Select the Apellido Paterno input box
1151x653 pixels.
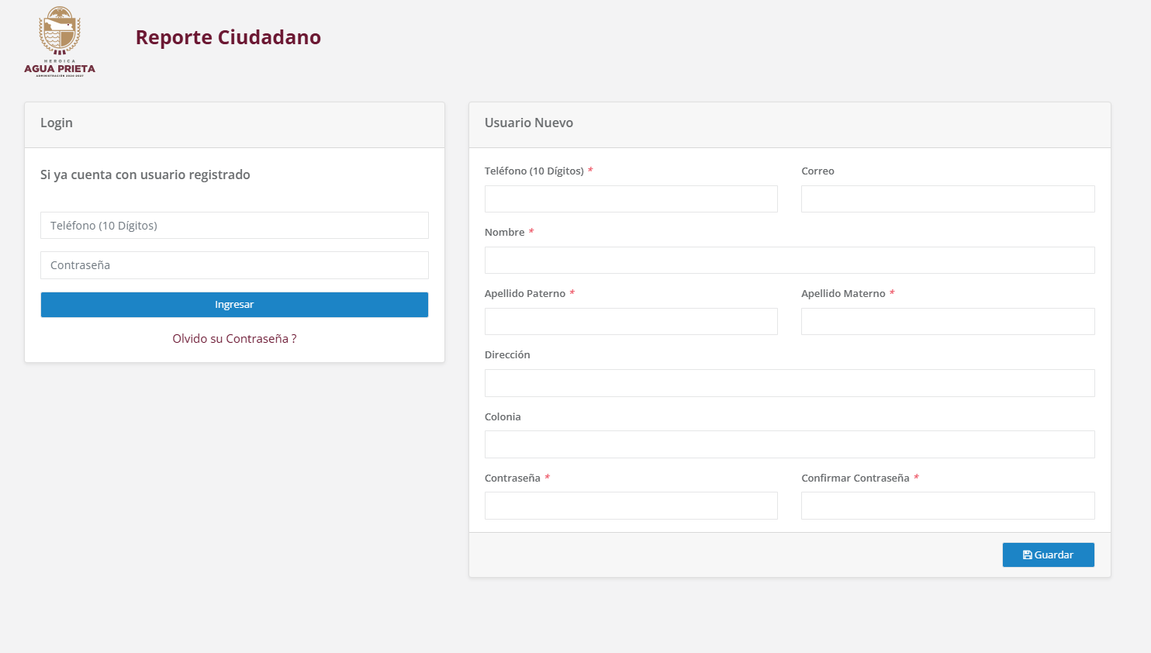click(631, 322)
